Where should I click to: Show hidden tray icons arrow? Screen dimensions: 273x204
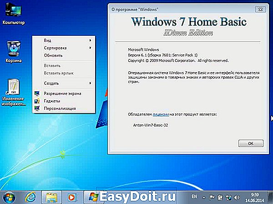click(x=203, y=198)
